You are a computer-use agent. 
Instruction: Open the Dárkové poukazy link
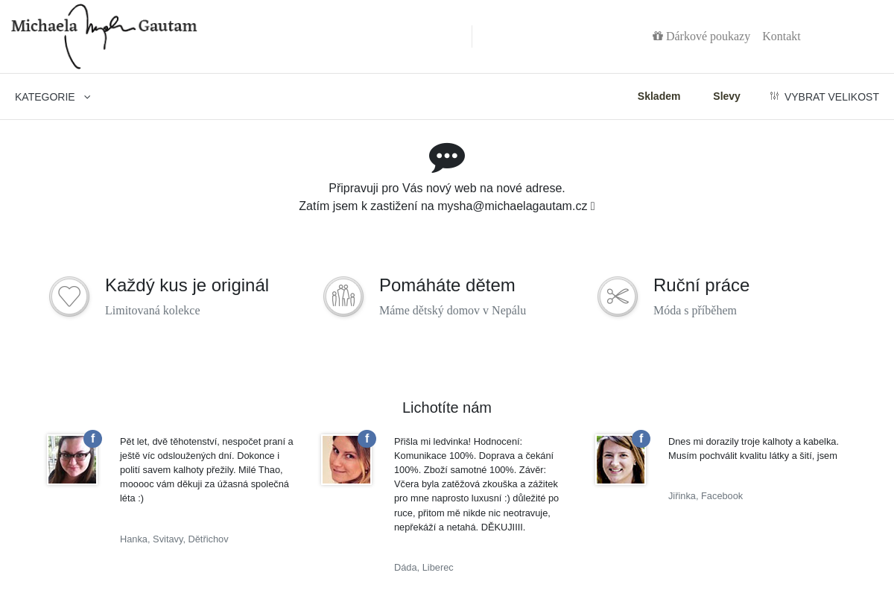click(x=708, y=36)
